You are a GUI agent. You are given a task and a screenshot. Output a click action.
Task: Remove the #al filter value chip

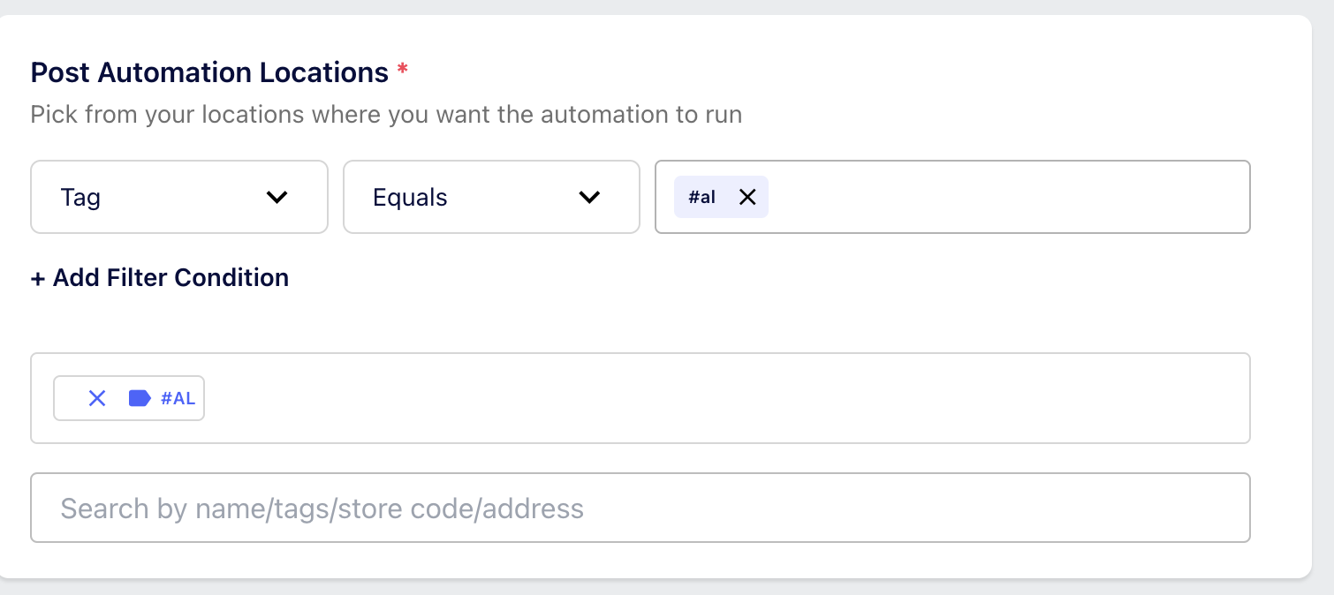(x=747, y=197)
